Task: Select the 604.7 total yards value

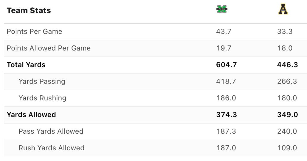Action: point(227,65)
